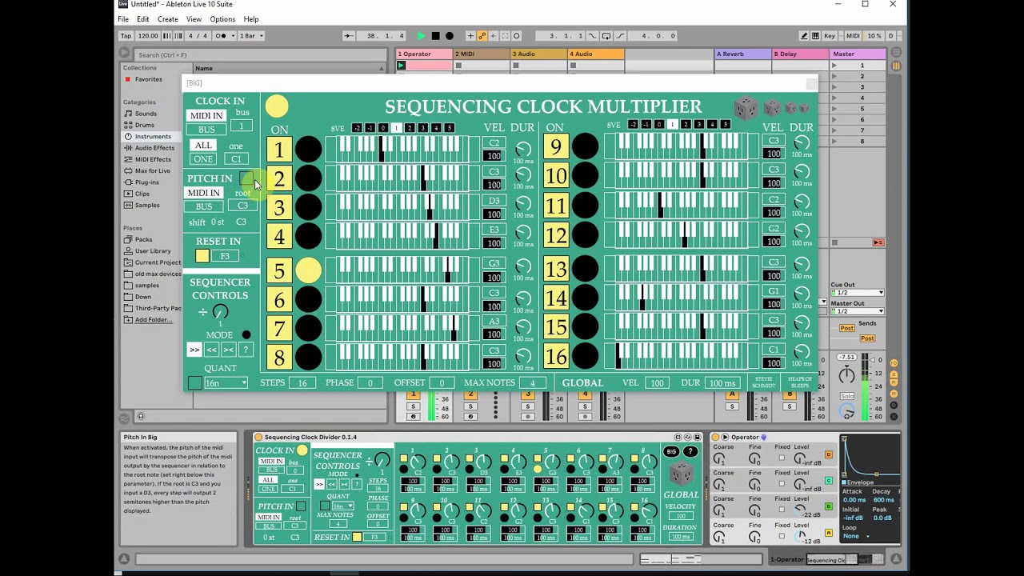Launch Master scene 1
Image resolution: width=1024 pixels, height=576 pixels.
(x=834, y=66)
